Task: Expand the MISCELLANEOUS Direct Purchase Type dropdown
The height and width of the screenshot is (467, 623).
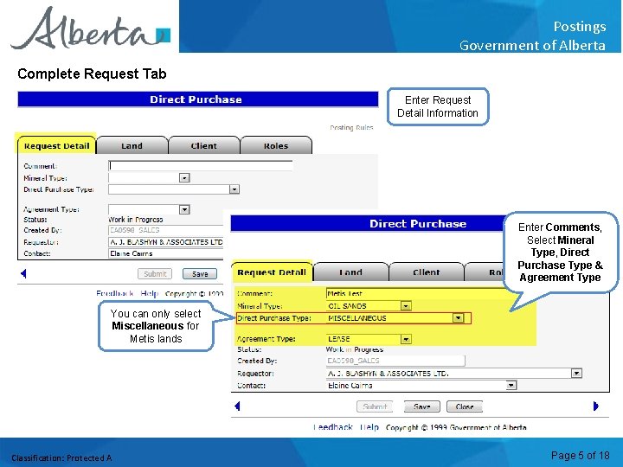Action: tap(458, 317)
